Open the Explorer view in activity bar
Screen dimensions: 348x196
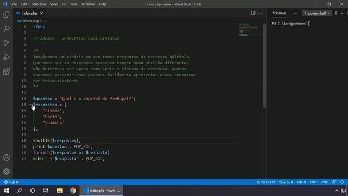click(7, 15)
